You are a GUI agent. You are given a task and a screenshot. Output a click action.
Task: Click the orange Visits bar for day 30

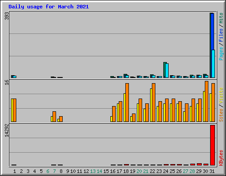pyautogui.click(x=207, y=102)
